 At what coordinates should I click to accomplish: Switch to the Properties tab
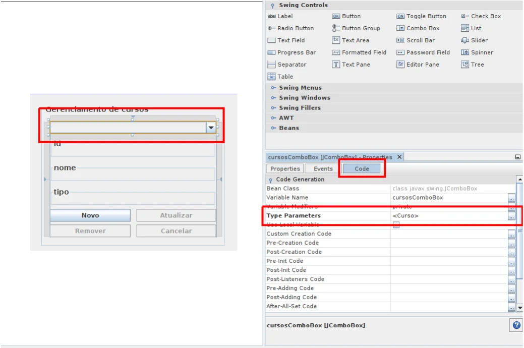(x=285, y=168)
